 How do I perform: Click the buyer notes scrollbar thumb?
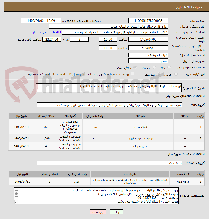[x=16, y=194]
